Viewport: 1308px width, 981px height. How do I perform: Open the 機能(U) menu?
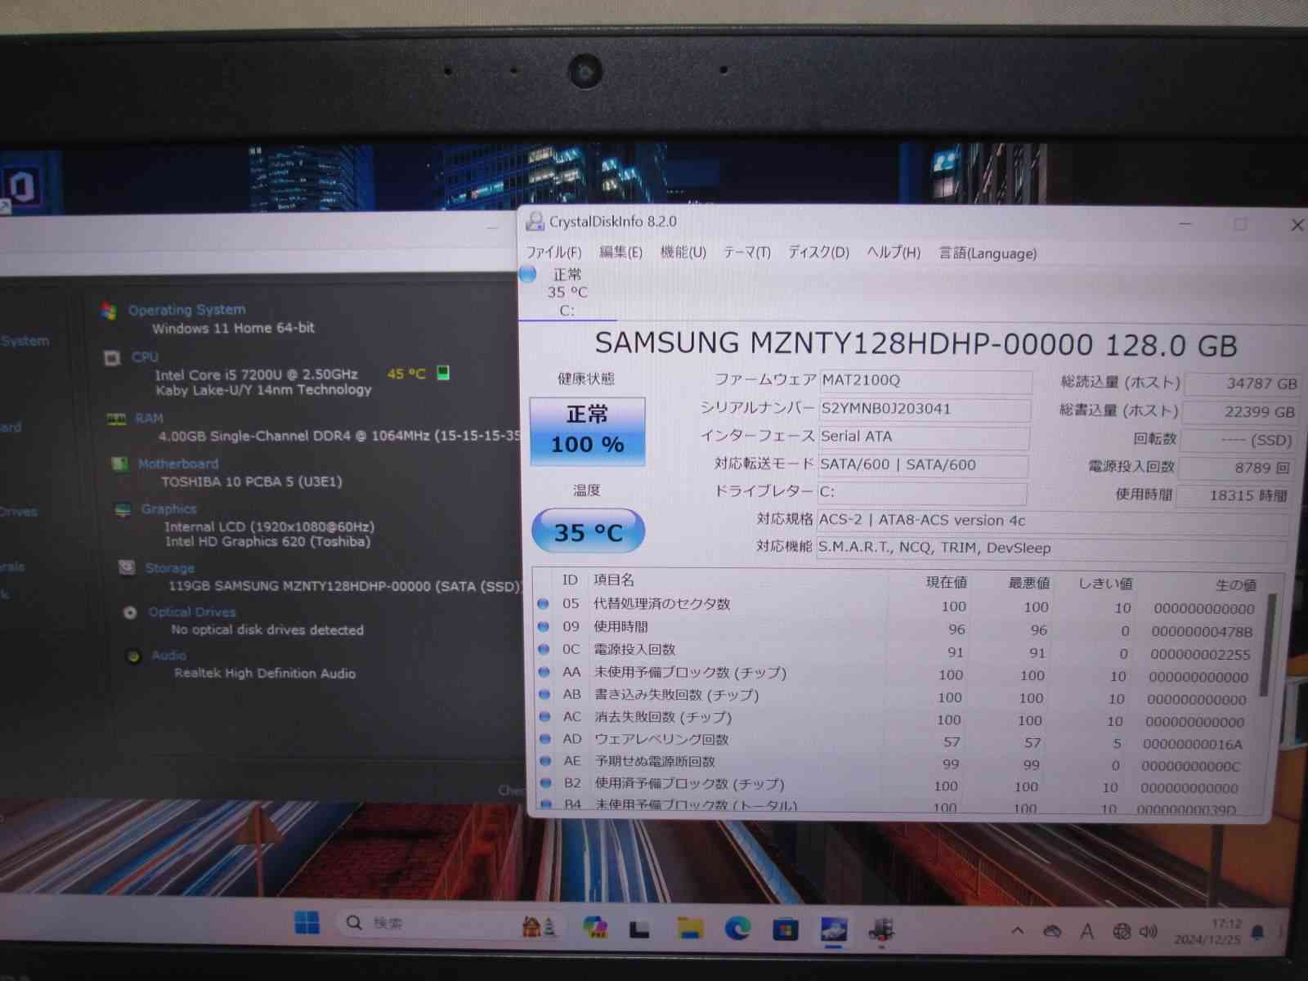click(683, 253)
